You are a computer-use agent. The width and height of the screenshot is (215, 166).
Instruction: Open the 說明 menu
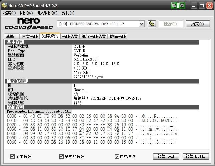68,13
